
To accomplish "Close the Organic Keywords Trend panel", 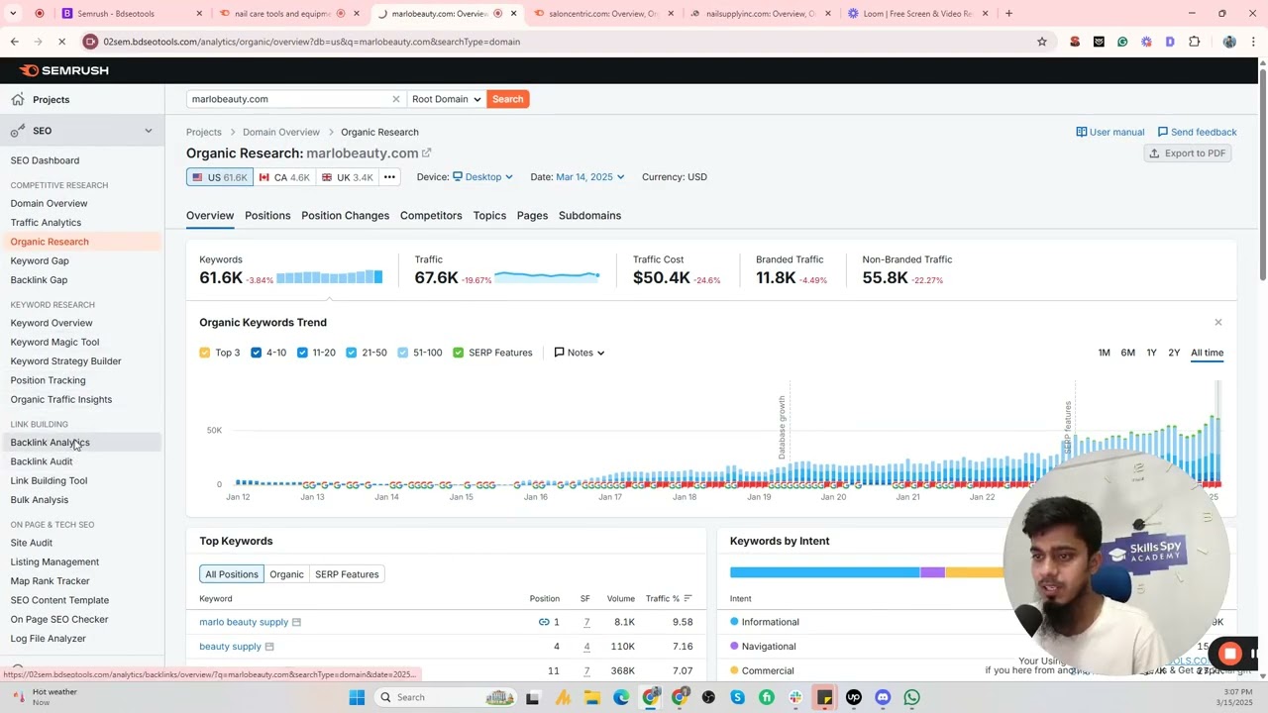I will 1217,322.
